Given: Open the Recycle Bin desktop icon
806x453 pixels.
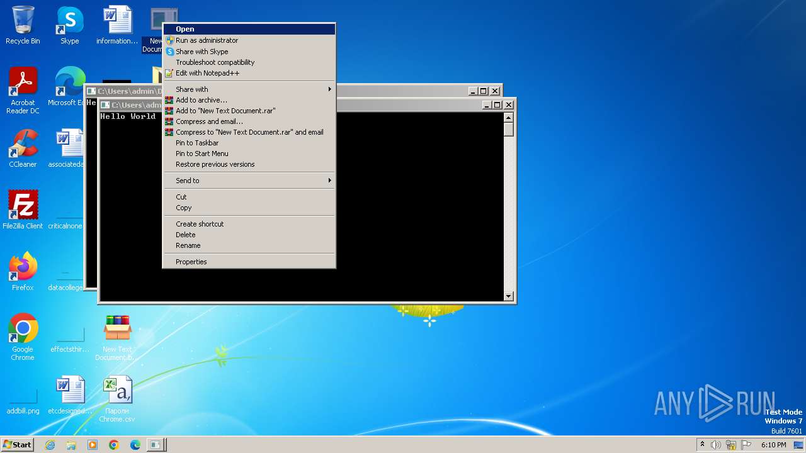Looking at the screenshot, I should click(23, 26).
